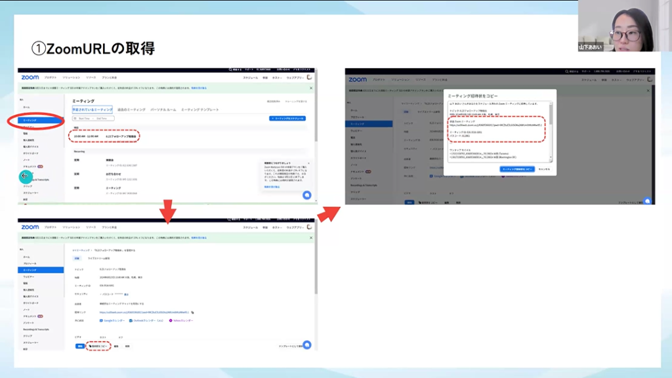This screenshot has height=378, width=672.
Task: Select ミーティング in the meetings list page sidebar
Action: [x=41, y=121]
